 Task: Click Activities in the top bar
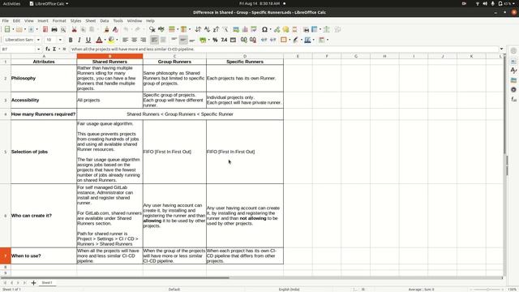pos(11,3)
